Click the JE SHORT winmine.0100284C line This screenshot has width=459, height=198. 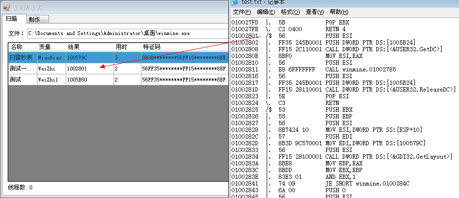click(x=320, y=184)
